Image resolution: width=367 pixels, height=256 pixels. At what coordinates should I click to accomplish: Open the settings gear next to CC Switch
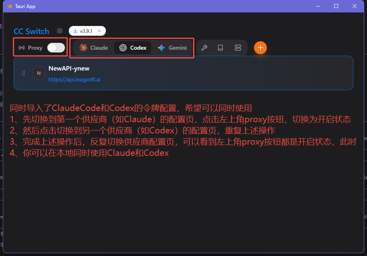(59, 31)
